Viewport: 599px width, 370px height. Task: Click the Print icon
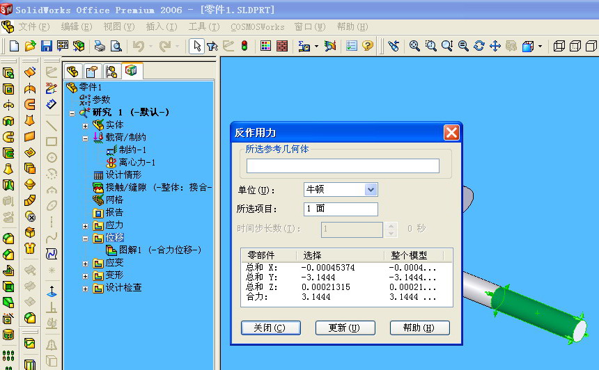(x=100, y=46)
